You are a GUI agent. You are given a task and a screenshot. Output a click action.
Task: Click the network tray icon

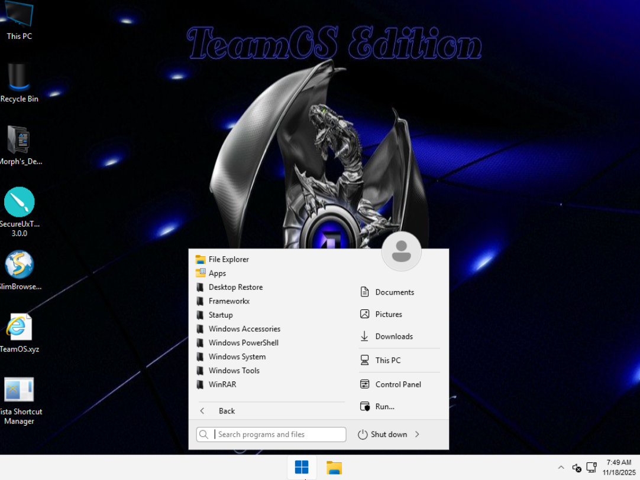(x=591, y=468)
